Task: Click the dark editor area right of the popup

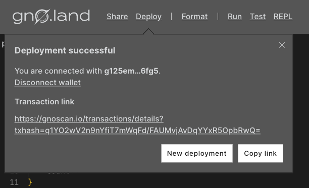Action: click(x=301, y=102)
